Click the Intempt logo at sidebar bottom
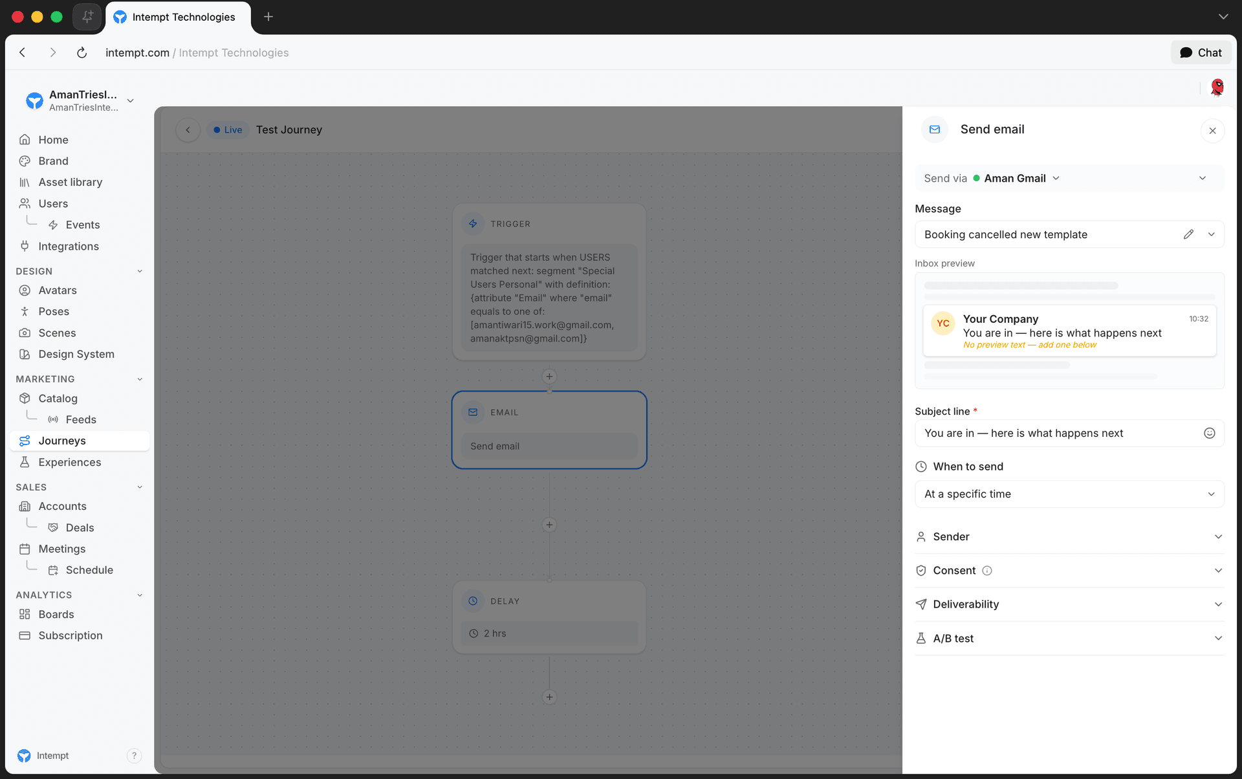1242x779 pixels. (24, 756)
